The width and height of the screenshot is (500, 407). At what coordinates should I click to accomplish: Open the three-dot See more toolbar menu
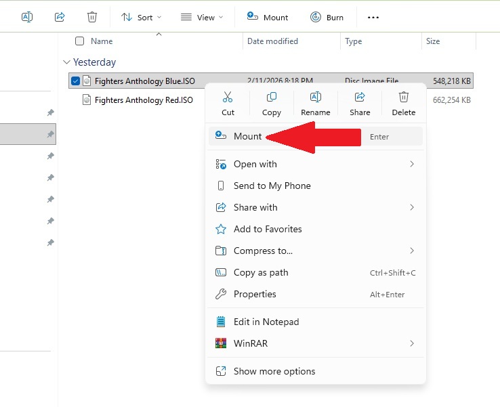pyautogui.click(x=373, y=17)
